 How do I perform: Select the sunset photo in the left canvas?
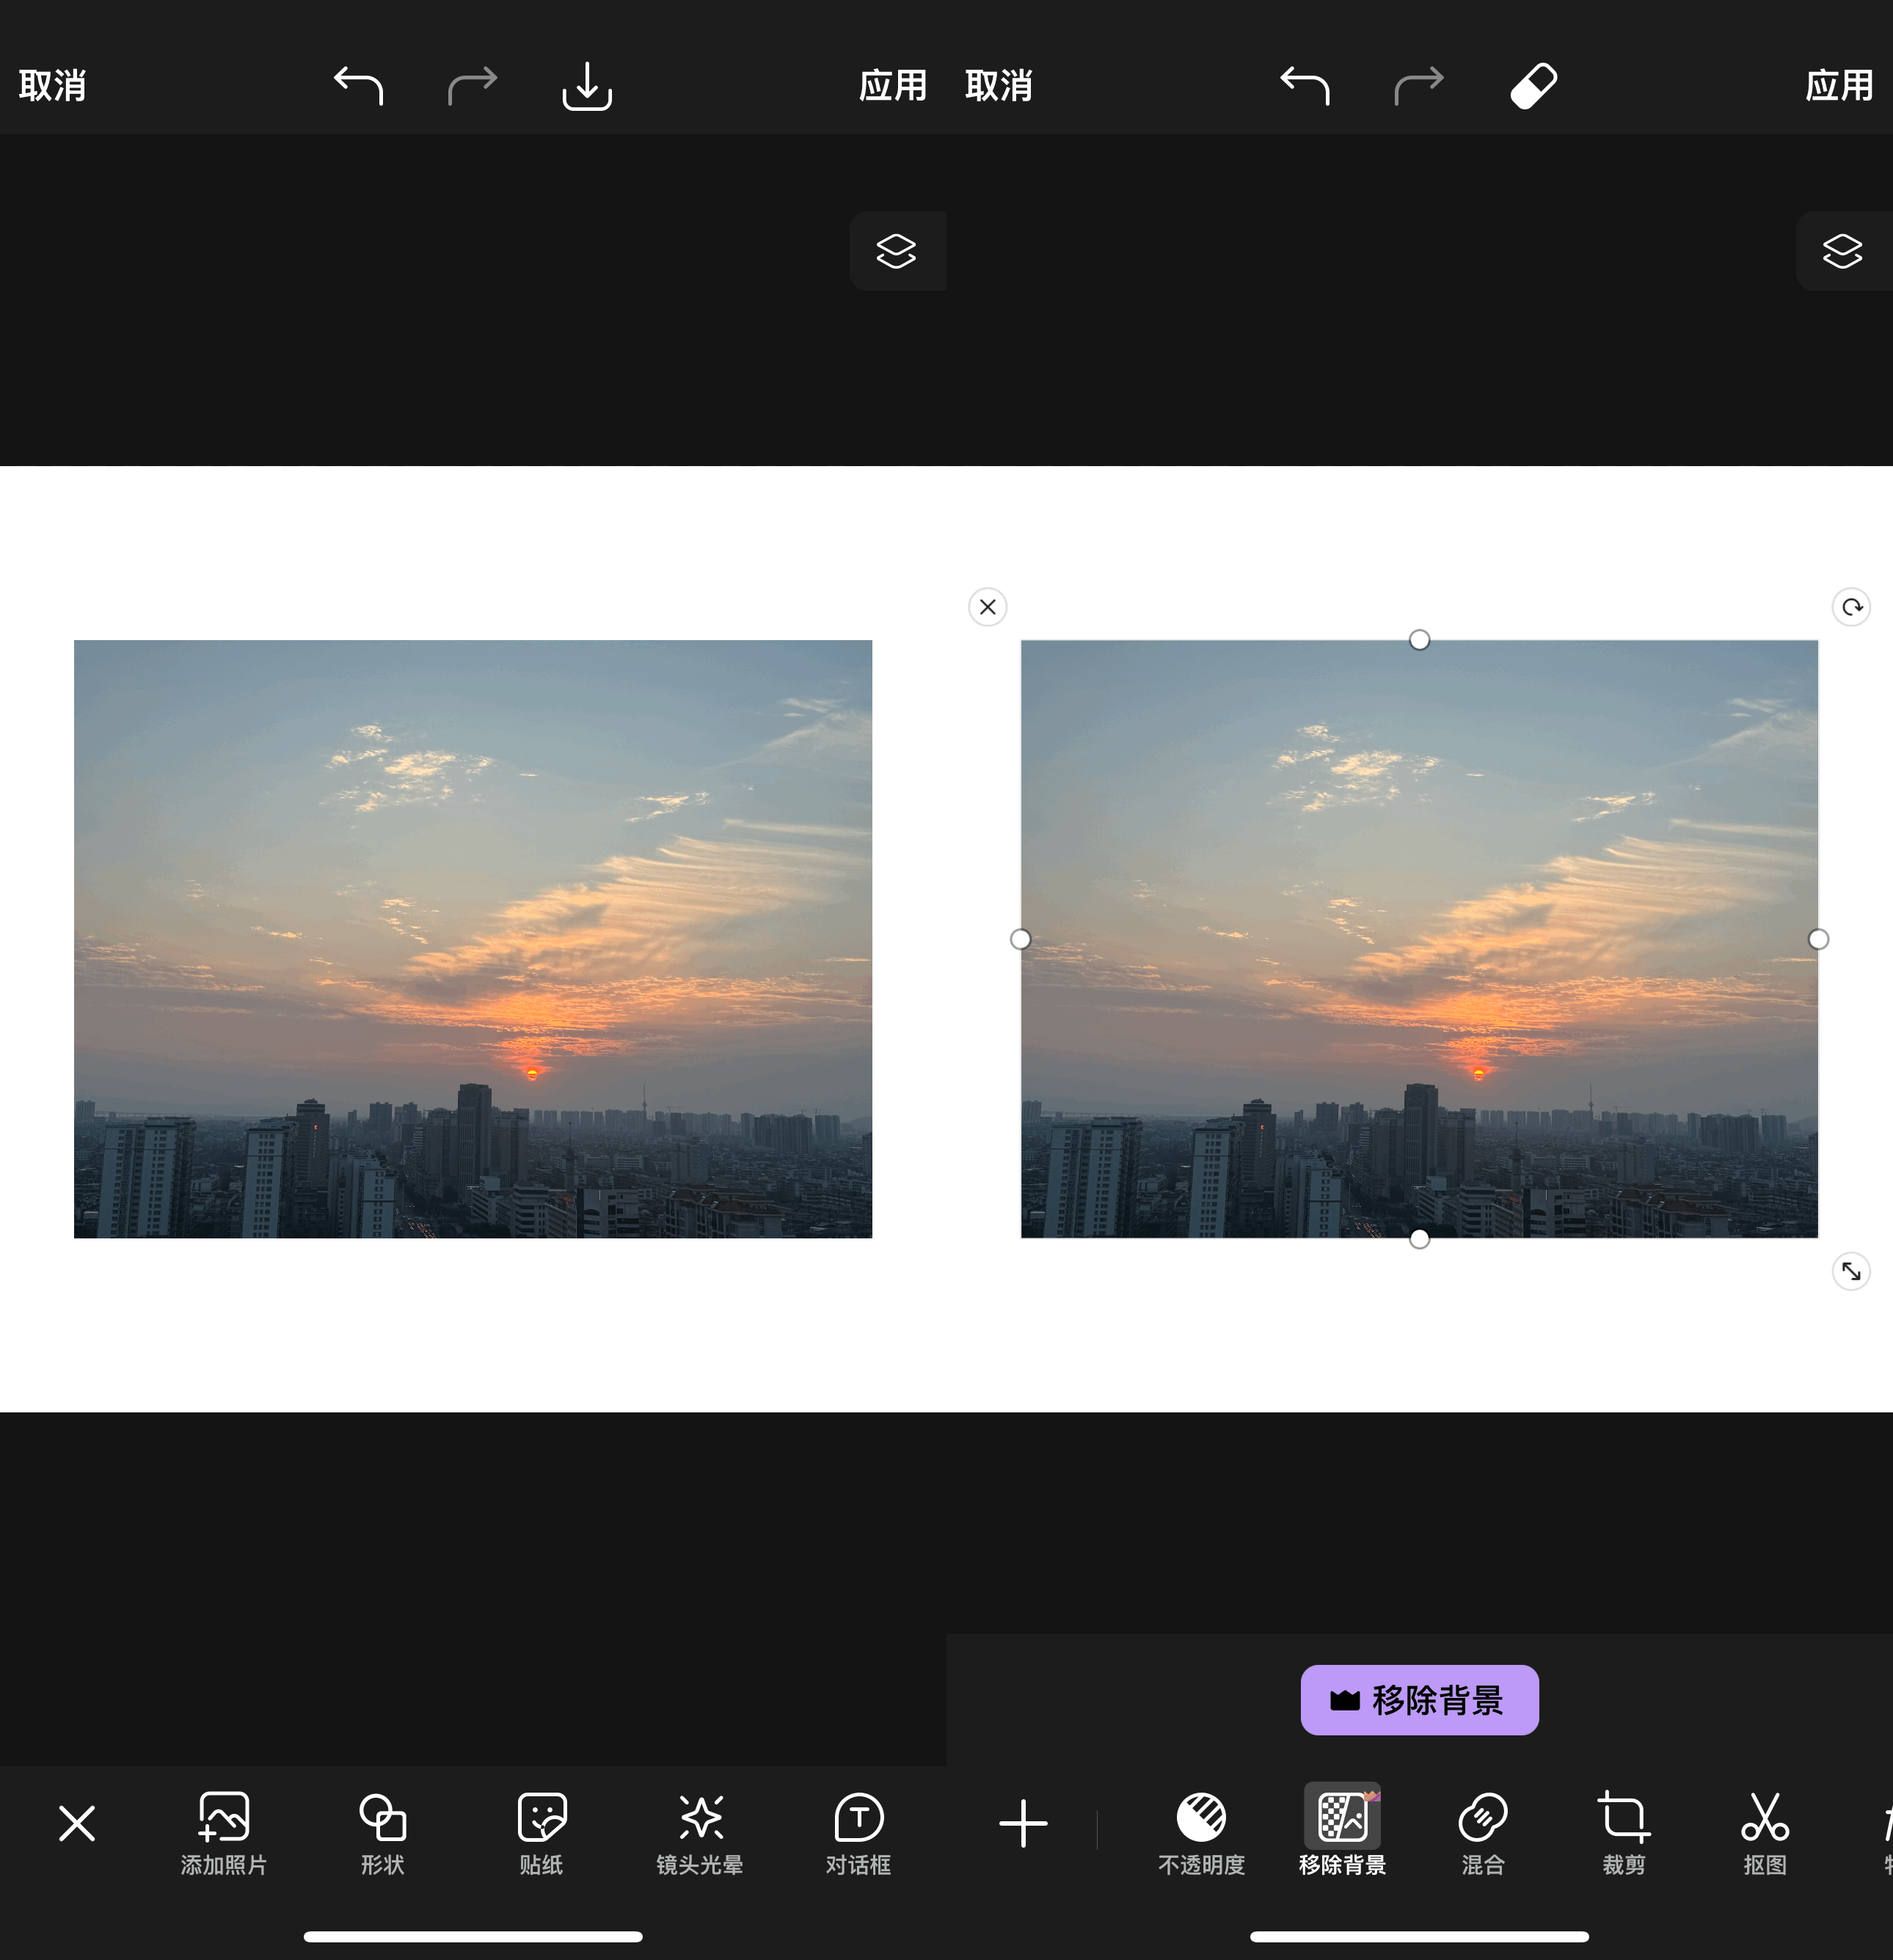[473, 939]
